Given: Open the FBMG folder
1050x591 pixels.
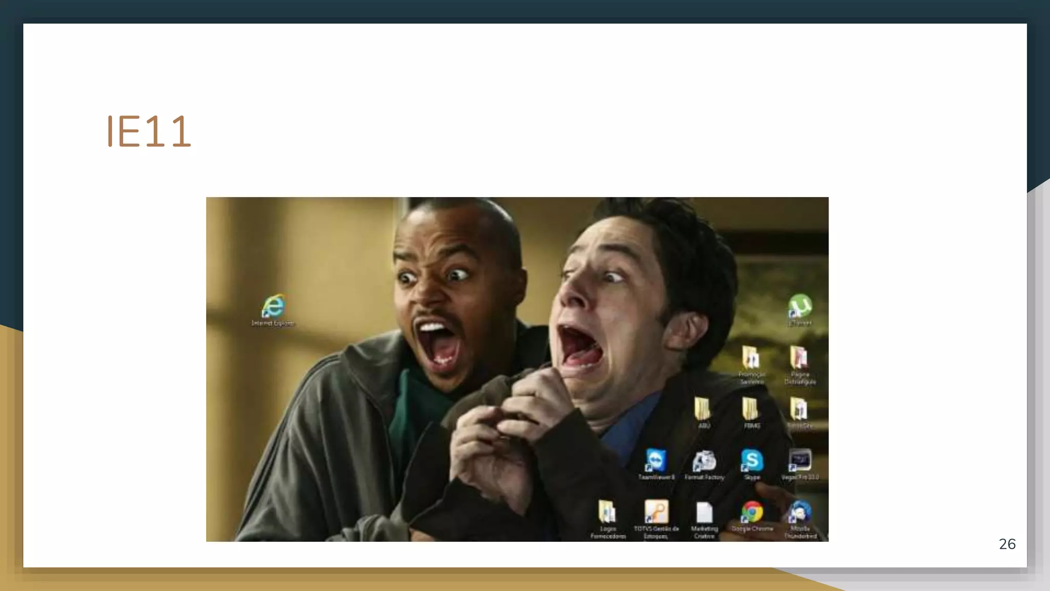Looking at the screenshot, I should pyautogui.click(x=751, y=409).
